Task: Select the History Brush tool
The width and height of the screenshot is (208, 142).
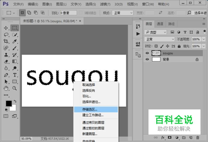Action: pos(15,55)
